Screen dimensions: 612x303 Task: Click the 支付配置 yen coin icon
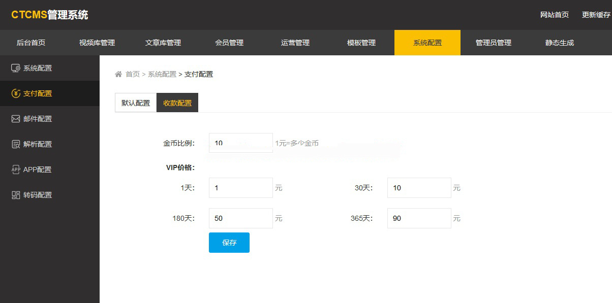[16, 93]
